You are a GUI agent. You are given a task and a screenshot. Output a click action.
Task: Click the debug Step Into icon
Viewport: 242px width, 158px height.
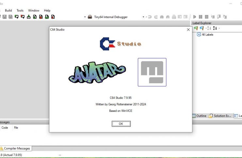pos(213,17)
